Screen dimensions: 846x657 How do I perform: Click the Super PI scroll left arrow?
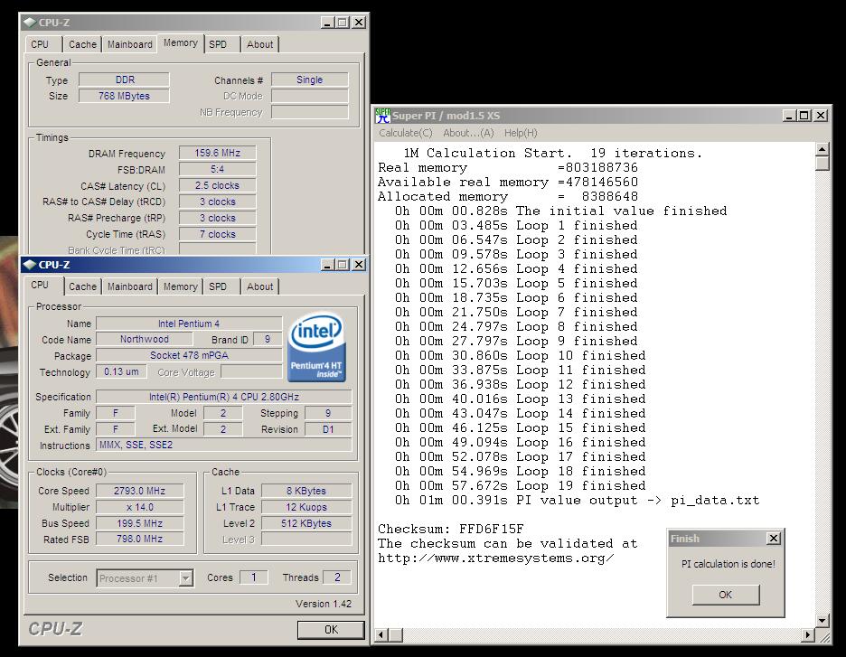[x=381, y=635]
